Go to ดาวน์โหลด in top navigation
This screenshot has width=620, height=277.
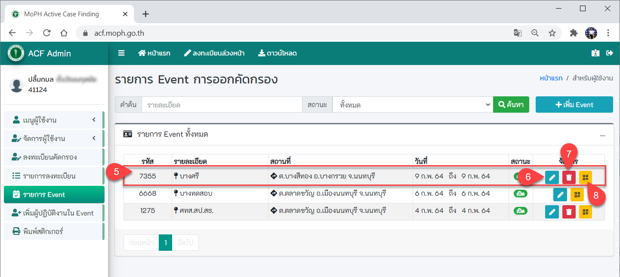277,53
